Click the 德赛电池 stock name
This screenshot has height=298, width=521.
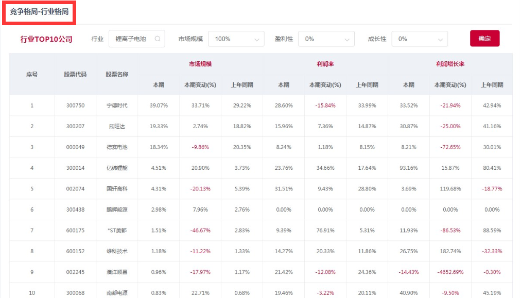[117, 147]
